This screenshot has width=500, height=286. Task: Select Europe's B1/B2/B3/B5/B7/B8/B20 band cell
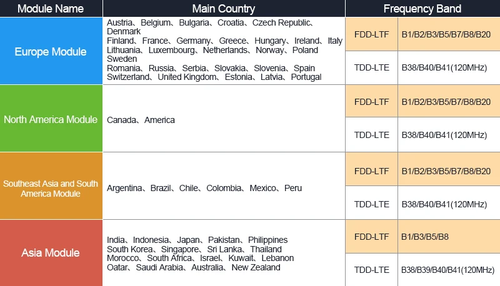pos(449,34)
